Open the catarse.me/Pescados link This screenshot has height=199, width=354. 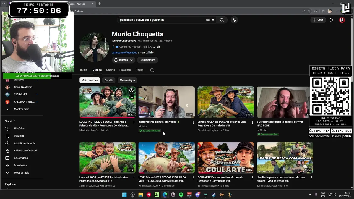[124, 53]
